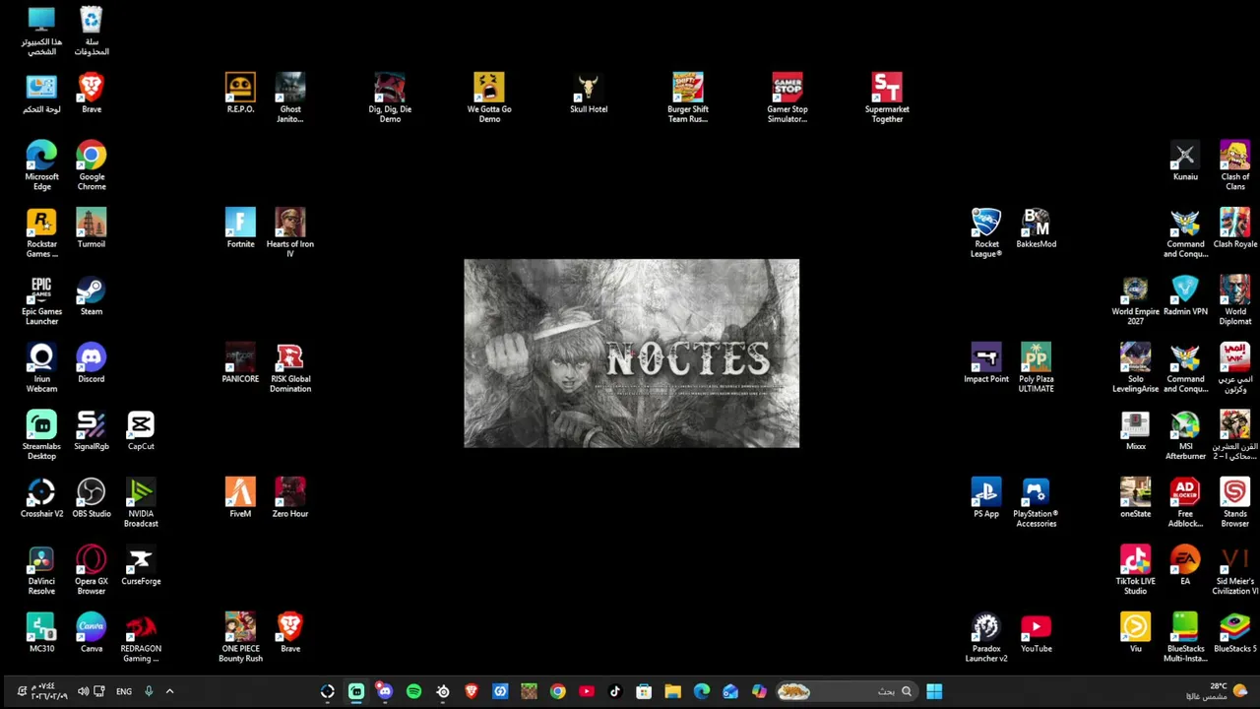Screen dimensions: 1260x709
Task: Click the taskbar search box
Action: tap(849, 691)
